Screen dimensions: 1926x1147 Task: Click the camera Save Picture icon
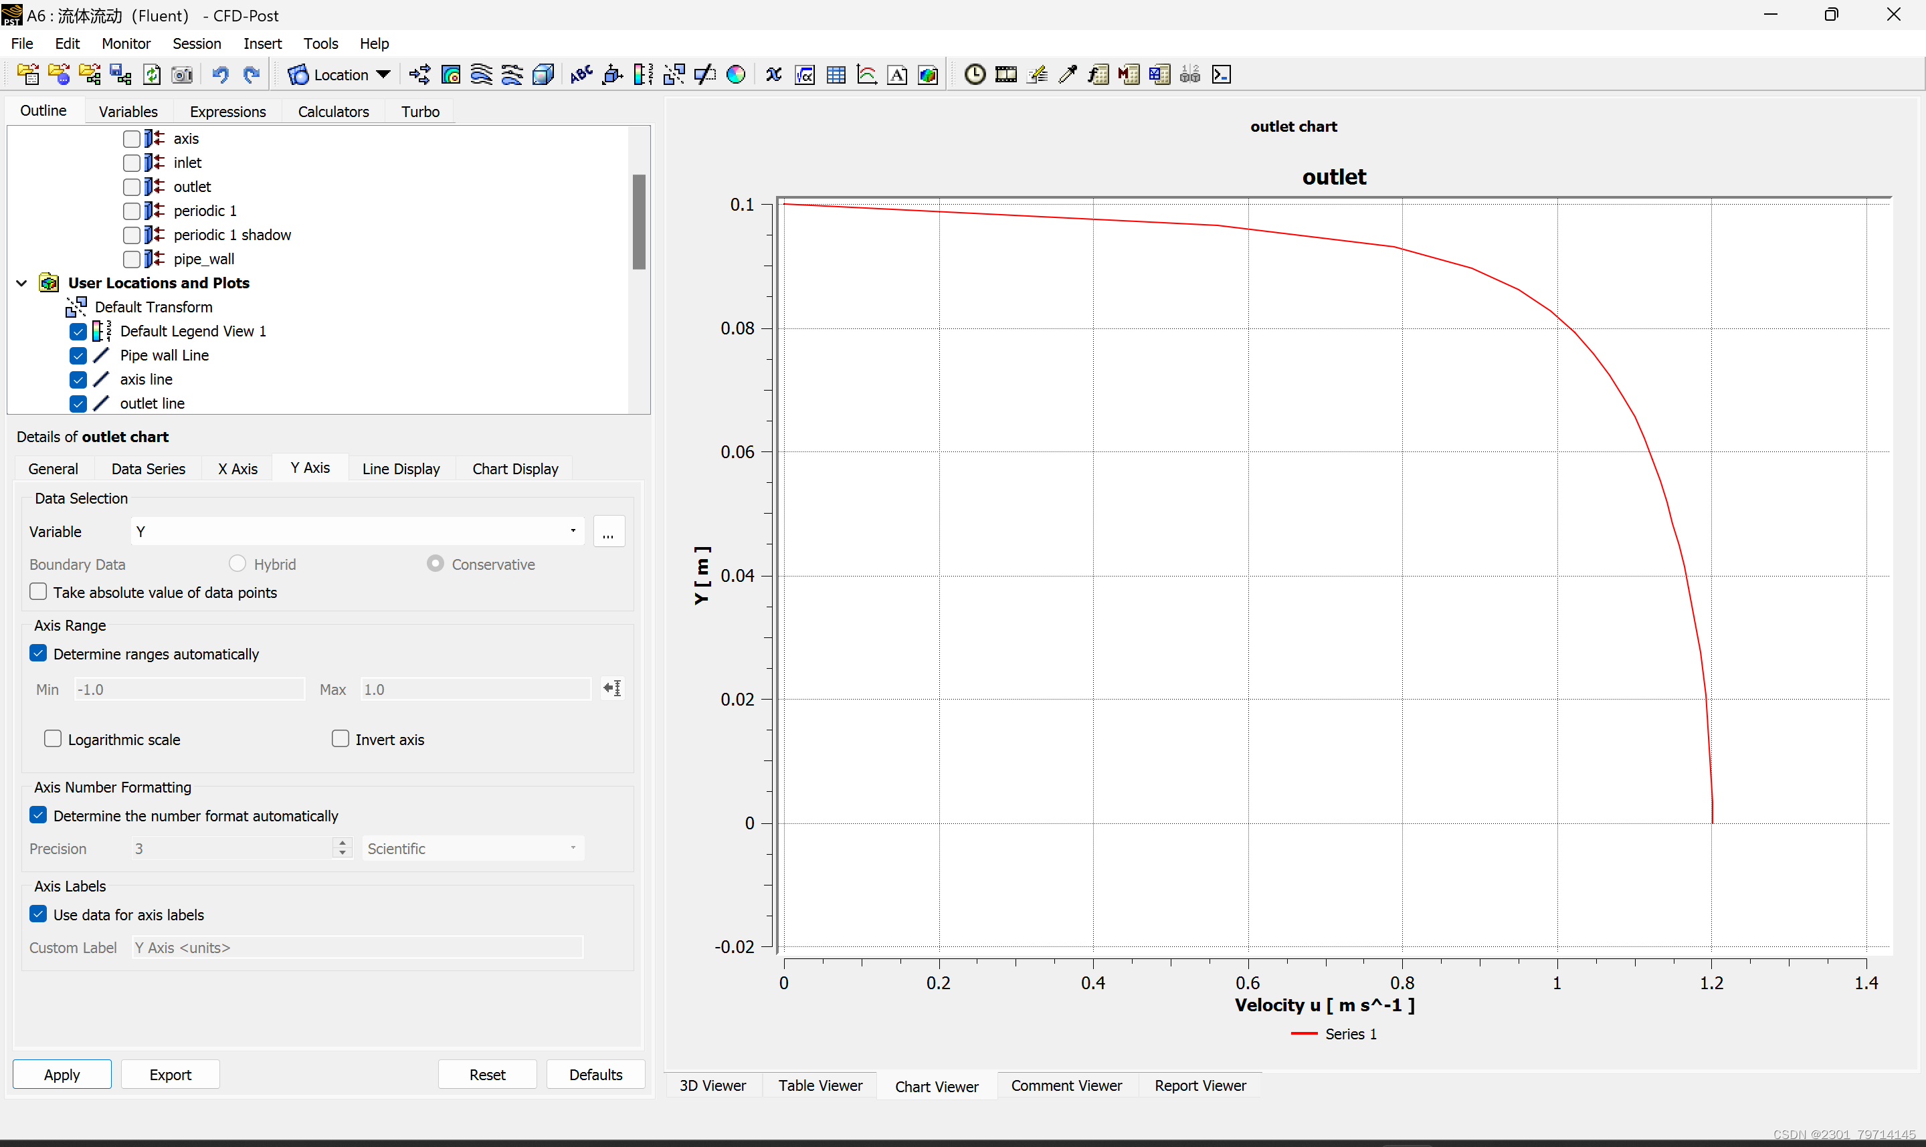coord(183,75)
